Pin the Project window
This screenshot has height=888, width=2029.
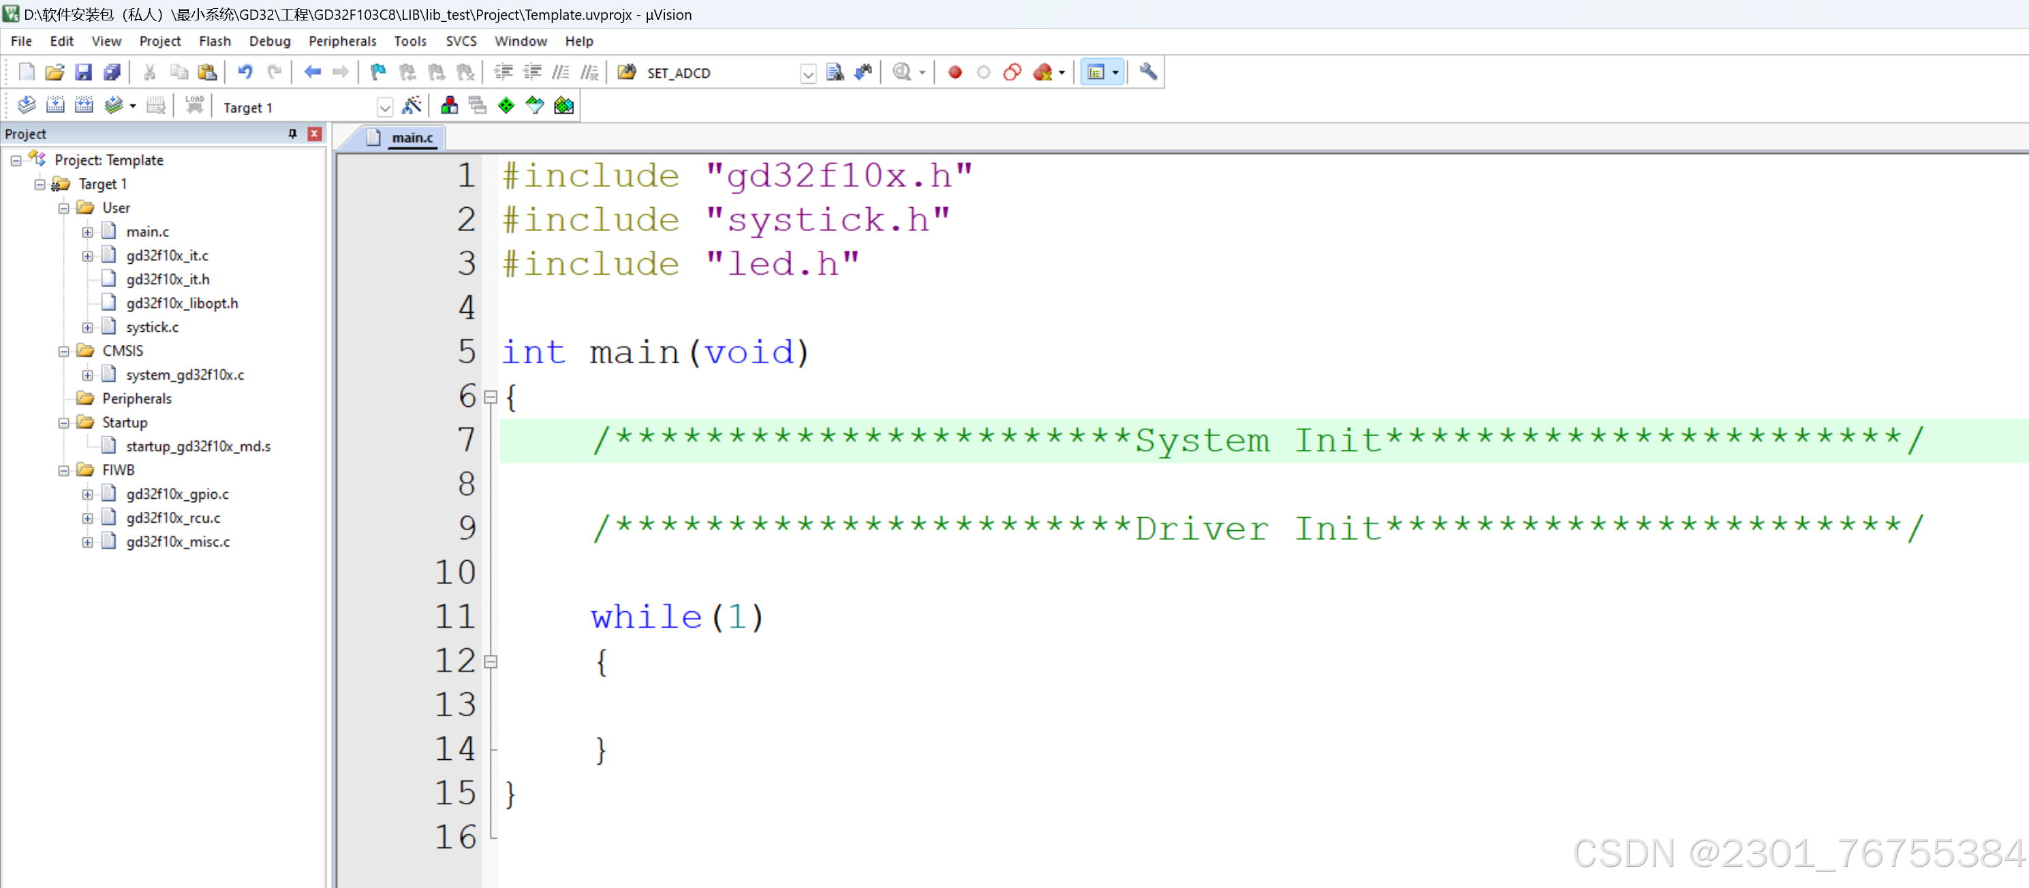pos(292,134)
